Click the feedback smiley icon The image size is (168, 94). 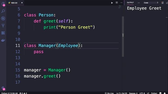(x=160, y=93)
